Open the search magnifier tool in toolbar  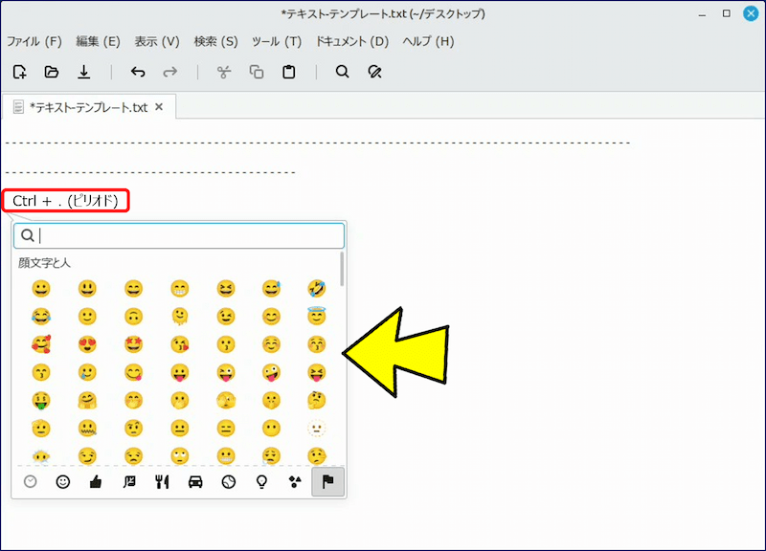[x=342, y=72]
